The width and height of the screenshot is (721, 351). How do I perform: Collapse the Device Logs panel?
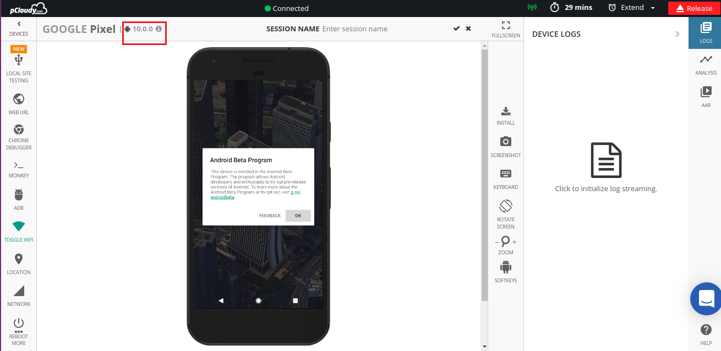[x=678, y=34]
